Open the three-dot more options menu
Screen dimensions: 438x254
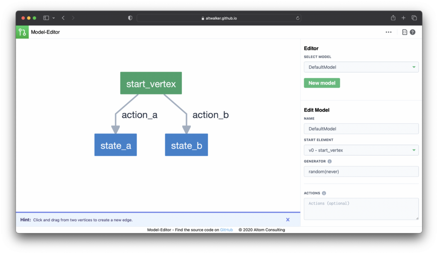388,32
